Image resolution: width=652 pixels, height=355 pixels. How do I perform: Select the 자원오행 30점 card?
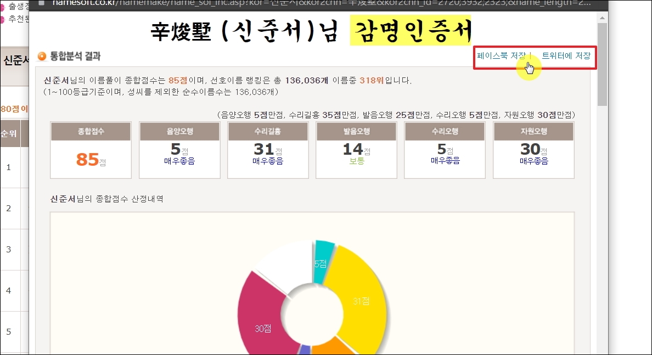[533, 150]
